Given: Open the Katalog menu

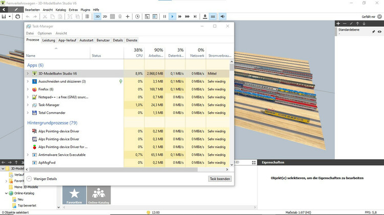Looking at the screenshot, I should (x=60, y=10).
